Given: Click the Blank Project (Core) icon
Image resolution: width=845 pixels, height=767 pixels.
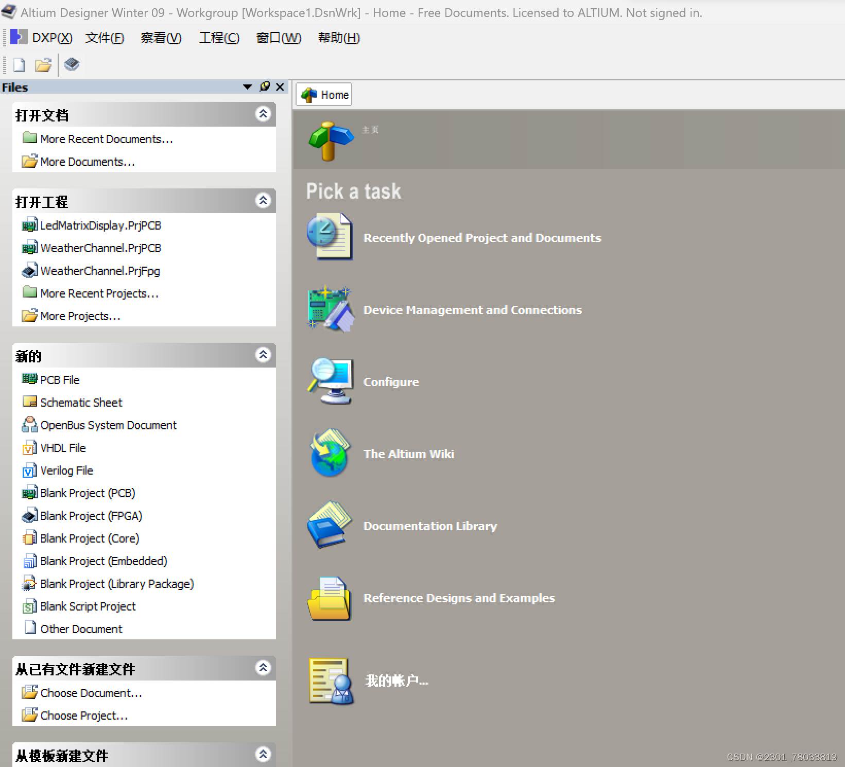Looking at the screenshot, I should point(30,538).
